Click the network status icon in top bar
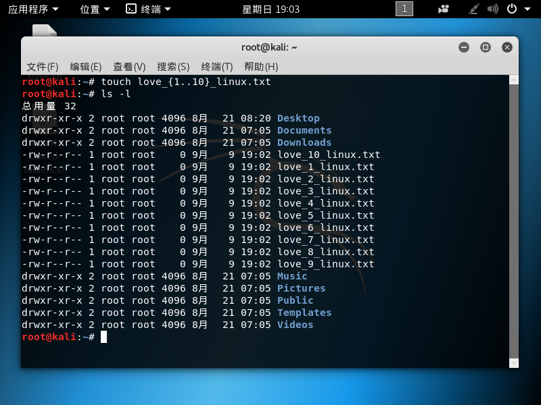 (474, 9)
